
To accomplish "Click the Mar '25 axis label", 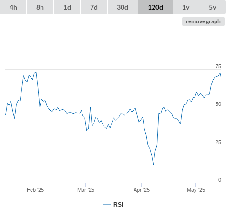I will (x=86, y=190).
